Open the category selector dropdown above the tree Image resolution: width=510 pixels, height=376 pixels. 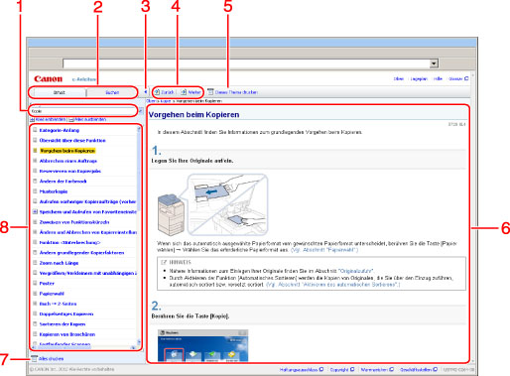(x=140, y=111)
